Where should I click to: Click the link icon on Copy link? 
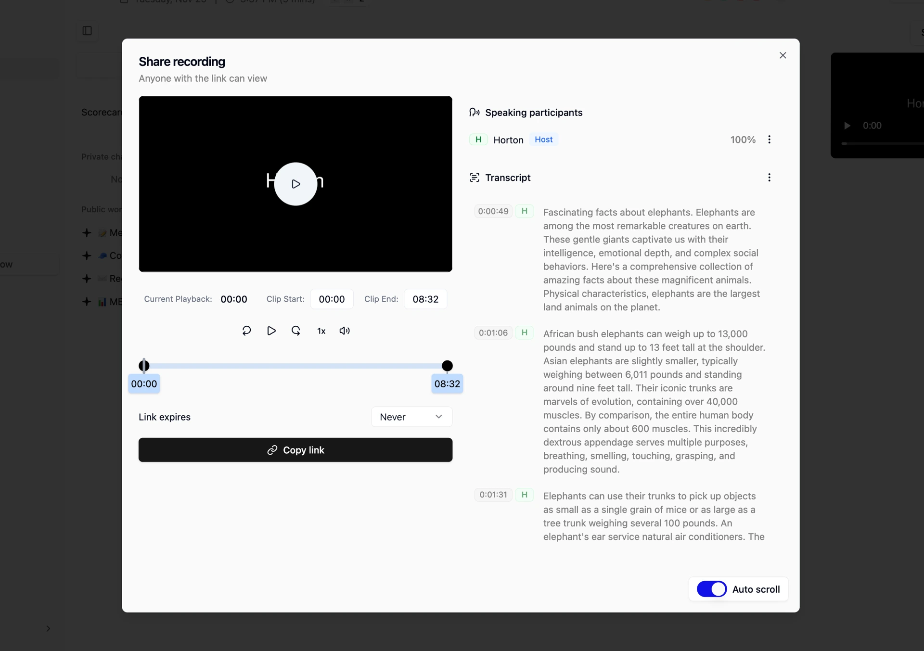click(x=272, y=450)
